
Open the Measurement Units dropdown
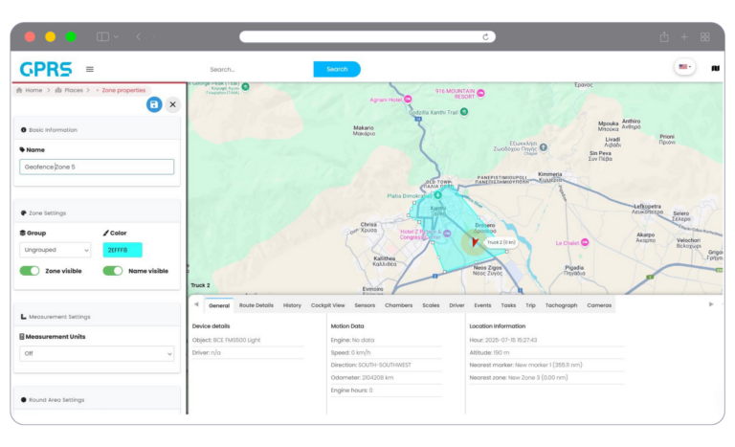coord(97,353)
